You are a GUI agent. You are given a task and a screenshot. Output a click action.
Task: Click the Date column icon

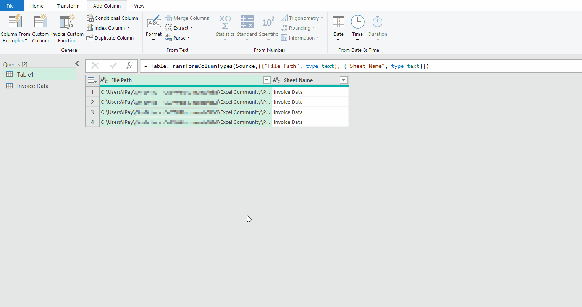(x=338, y=22)
